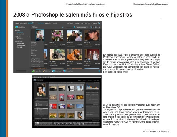
Task: Open the Browse tab in Photoshop Express
Action: click(x=55, y=23)
